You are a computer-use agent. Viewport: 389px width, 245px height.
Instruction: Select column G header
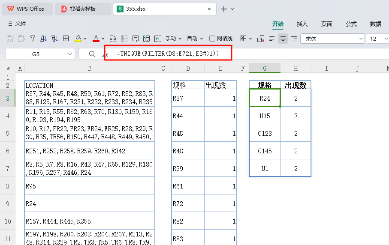pos(265,69)
